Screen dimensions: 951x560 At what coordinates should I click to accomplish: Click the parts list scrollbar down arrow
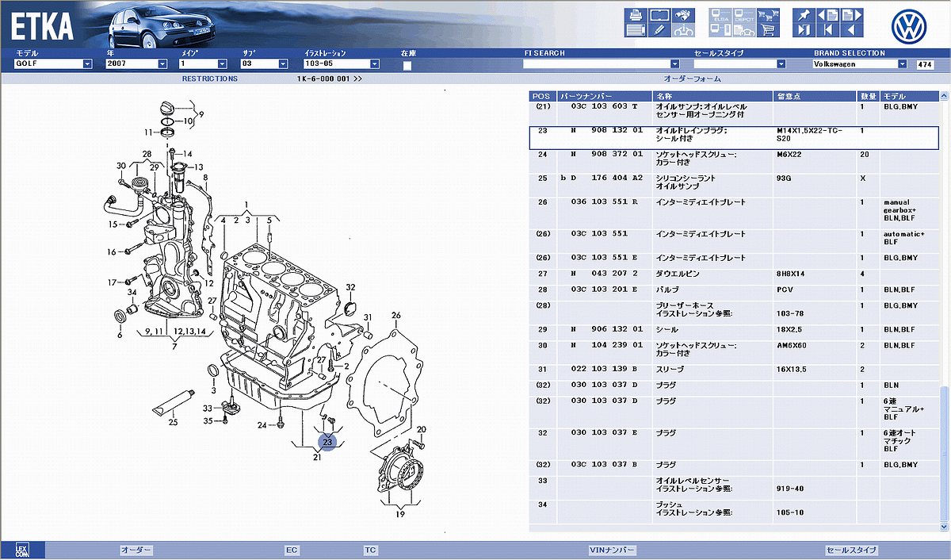coord(942,527)
